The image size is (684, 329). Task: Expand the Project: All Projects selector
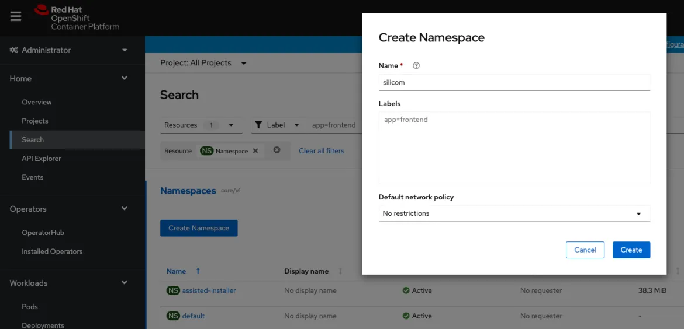point(203,63)
